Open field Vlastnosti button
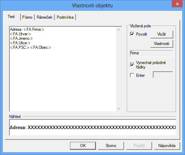 pos(162,44)
